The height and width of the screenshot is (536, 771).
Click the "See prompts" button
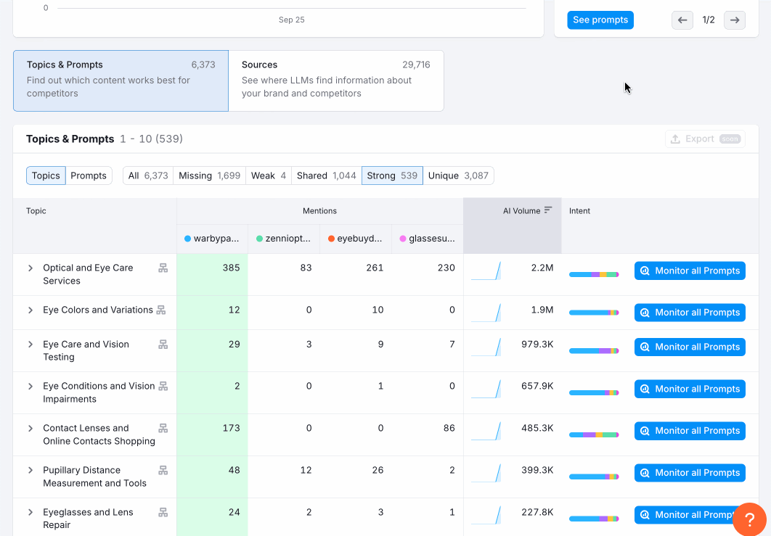[x=600, y=20]
